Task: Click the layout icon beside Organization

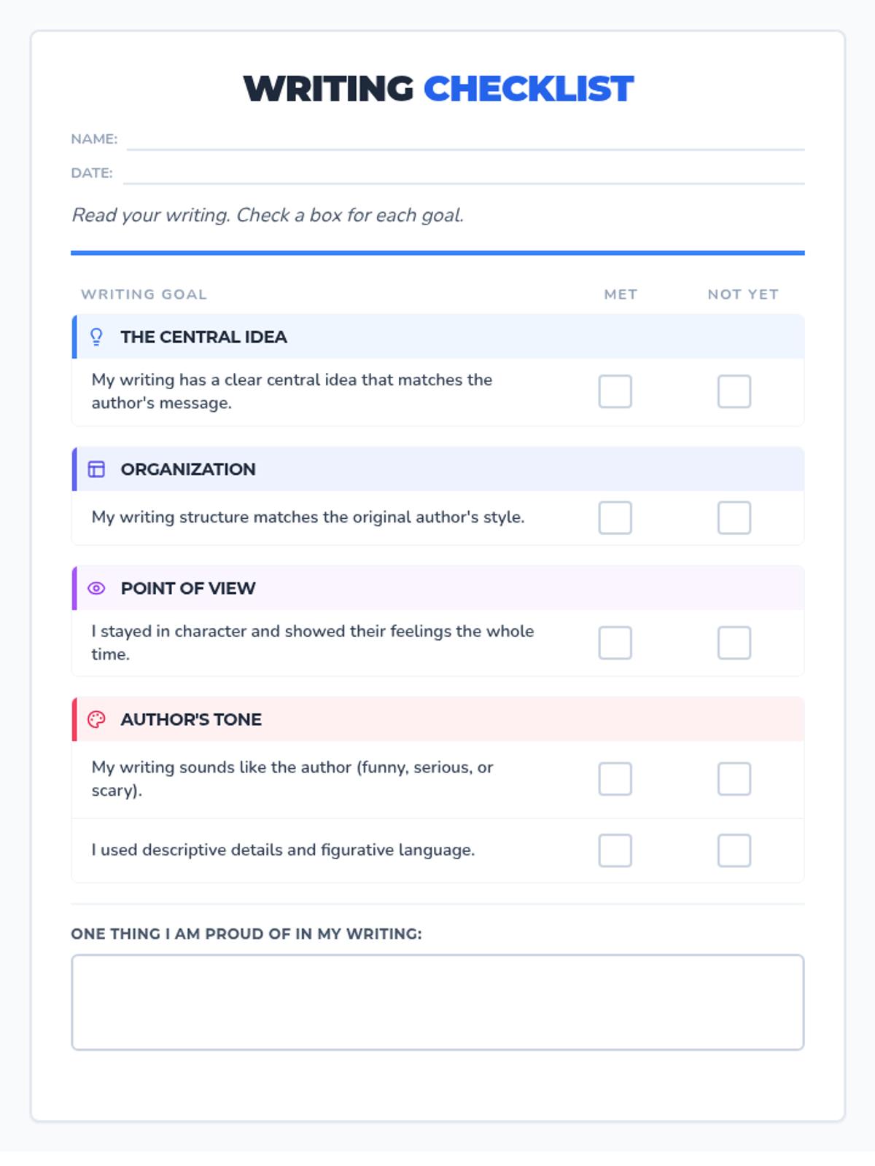Action: (x=96, y=469)
